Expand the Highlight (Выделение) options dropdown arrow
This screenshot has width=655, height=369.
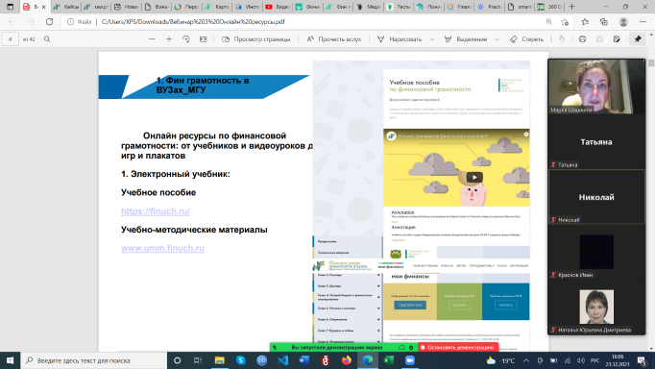pyautogui.click(x=497, y=39)
